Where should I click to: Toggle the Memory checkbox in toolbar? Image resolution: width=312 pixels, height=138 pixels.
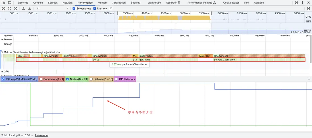click(95, 9)
